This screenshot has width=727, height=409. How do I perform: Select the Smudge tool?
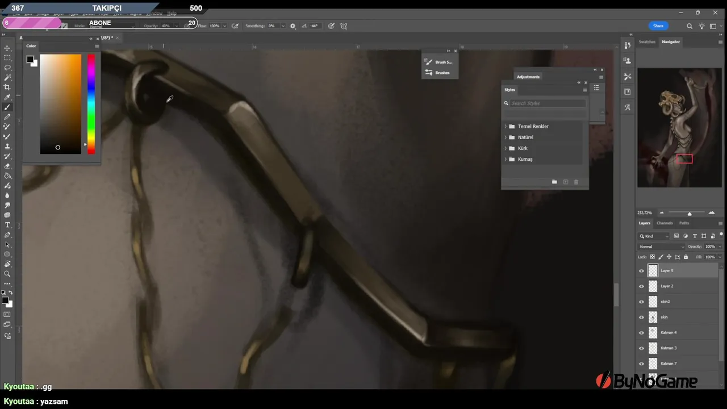[7, 205]
